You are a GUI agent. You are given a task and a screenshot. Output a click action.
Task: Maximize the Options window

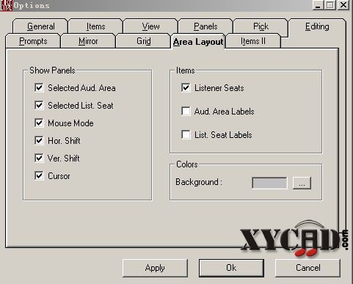pyautogui.click(x=330, y=5)
